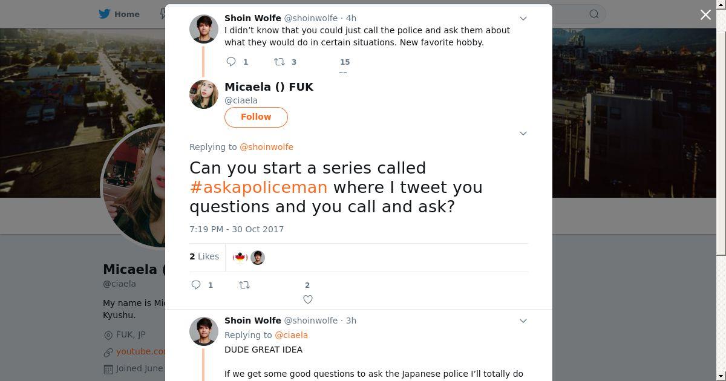Reply to Shoin Wolfe's top tweet
Image resolution: width=726 pixels, height=381 pixels.
coord(231,62)
